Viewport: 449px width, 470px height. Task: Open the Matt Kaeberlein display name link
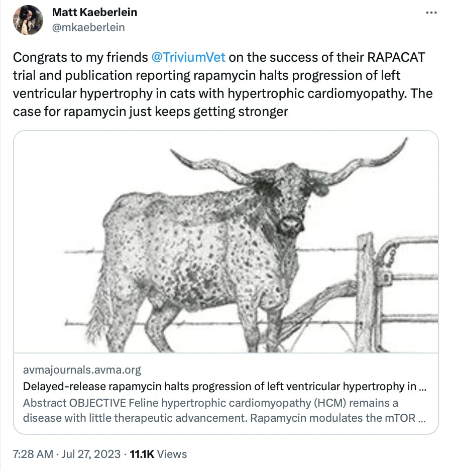95,12
